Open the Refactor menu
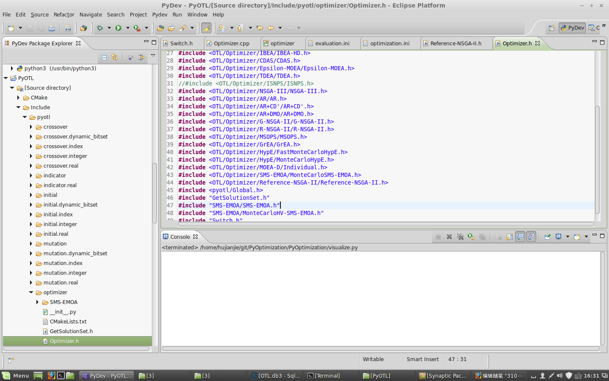Screen dimensions: 609x381 [x=64, y=14]
